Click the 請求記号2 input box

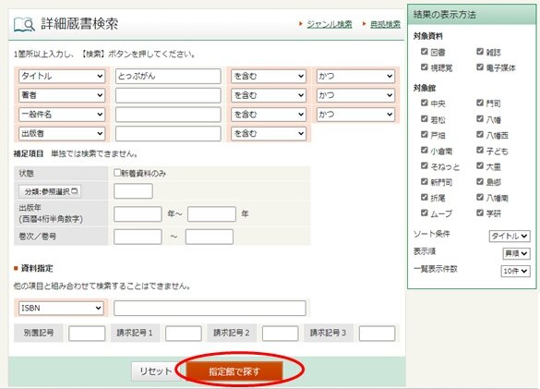click(281, 334)
